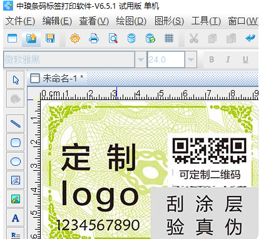The width and height of the screenshot is (261, 239).
Task: Click the font name field 微软雅黑
Action: (69, 59)
